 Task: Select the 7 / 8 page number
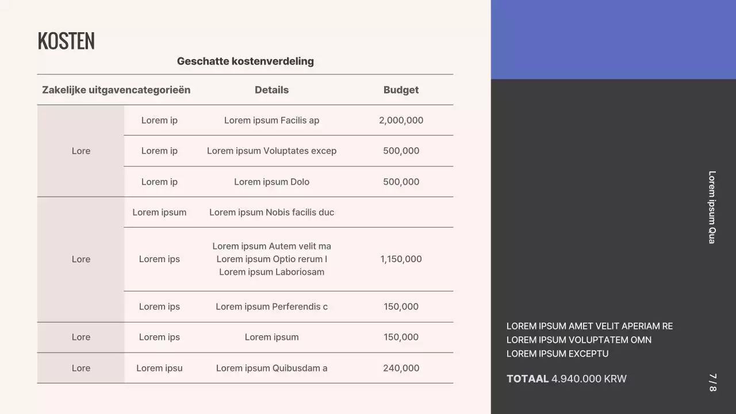pos(712,382)
